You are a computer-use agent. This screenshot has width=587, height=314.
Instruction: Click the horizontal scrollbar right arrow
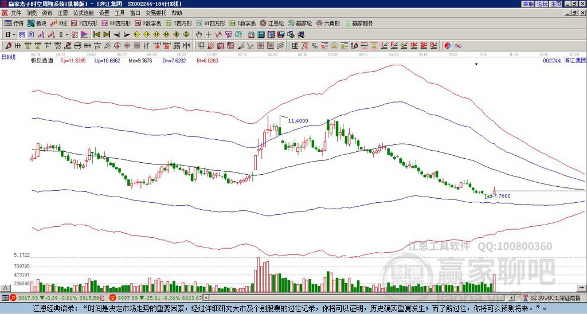pos(512,298)
